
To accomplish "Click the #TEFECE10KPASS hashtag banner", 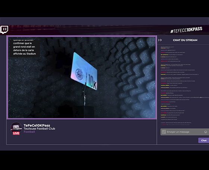I will click(186, 30).
